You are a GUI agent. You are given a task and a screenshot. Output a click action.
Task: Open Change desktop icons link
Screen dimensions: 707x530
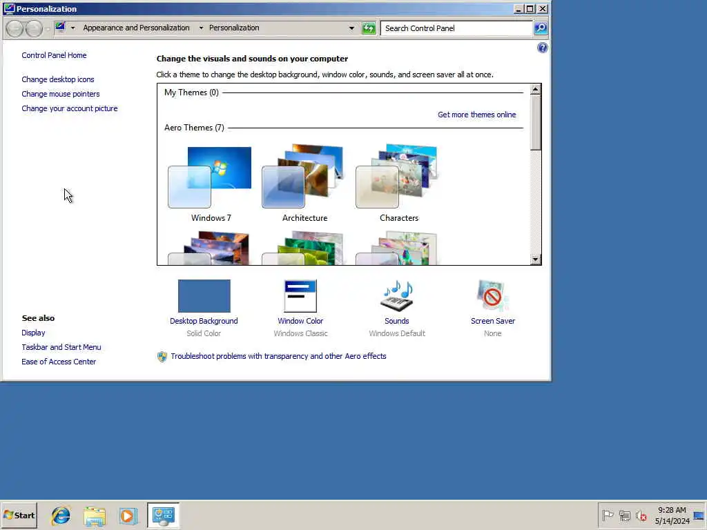(58, 79)
